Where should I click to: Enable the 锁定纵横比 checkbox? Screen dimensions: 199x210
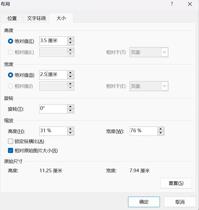[x=11, y=141]
